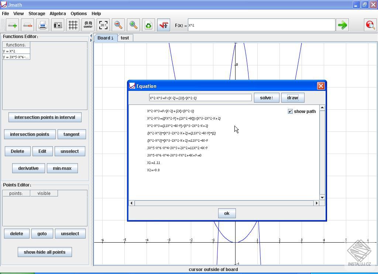
Task: Zoom out using the magnifier minus icon
Action: (118, 25)
